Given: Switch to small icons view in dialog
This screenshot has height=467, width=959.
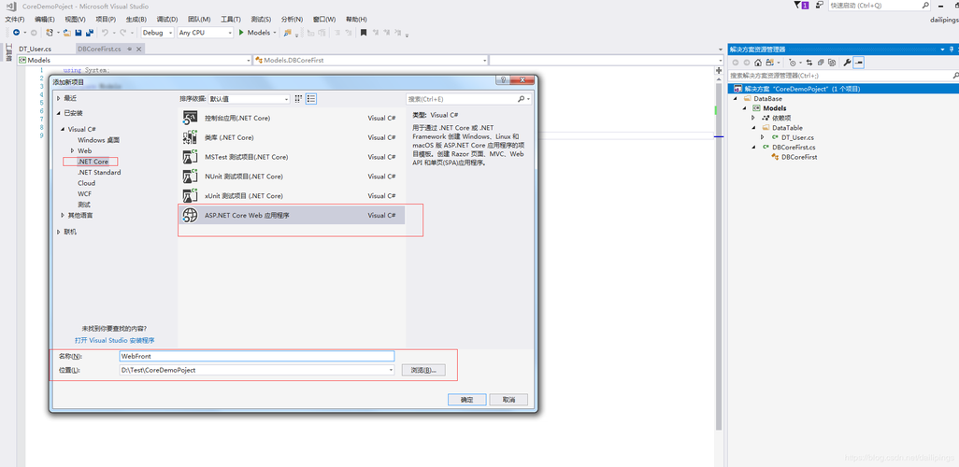Looking at the screenshot, I should [299, 98].
